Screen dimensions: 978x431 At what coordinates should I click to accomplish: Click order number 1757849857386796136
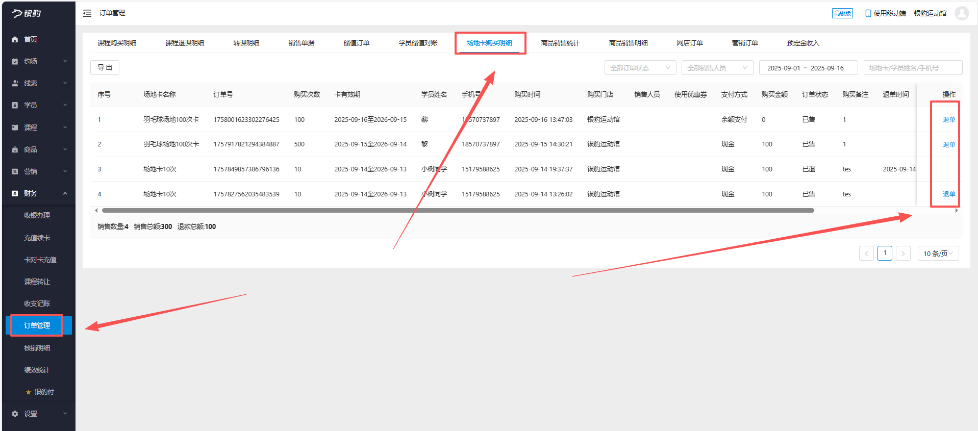[246, 169]
